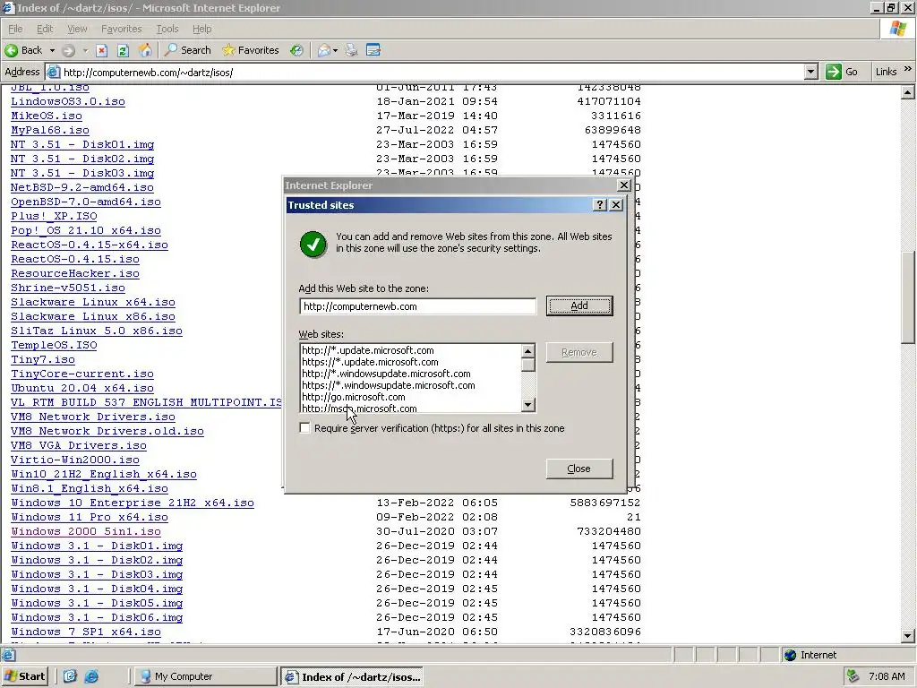Open the Help menu
Viewport: 917px width, 688px height.
pyautogui.click(x=201, y=29)
